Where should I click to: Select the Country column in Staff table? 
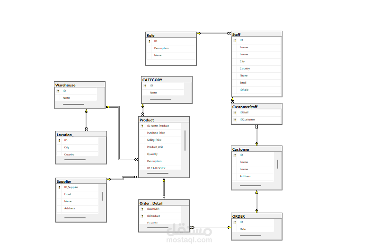(256, 69)
